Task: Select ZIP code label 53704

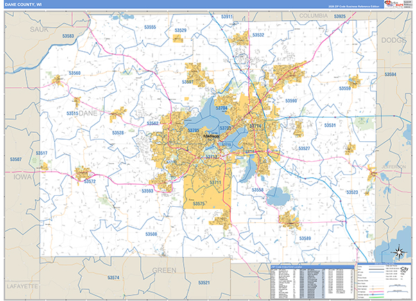Action: pos(222,108)
